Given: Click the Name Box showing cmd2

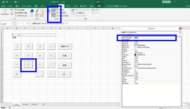Looking at the screenshot, I should [x=6, y=24].
